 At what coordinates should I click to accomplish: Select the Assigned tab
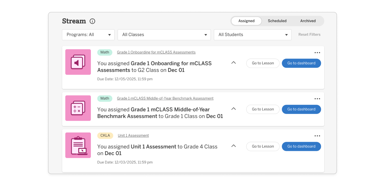[246, 21]
